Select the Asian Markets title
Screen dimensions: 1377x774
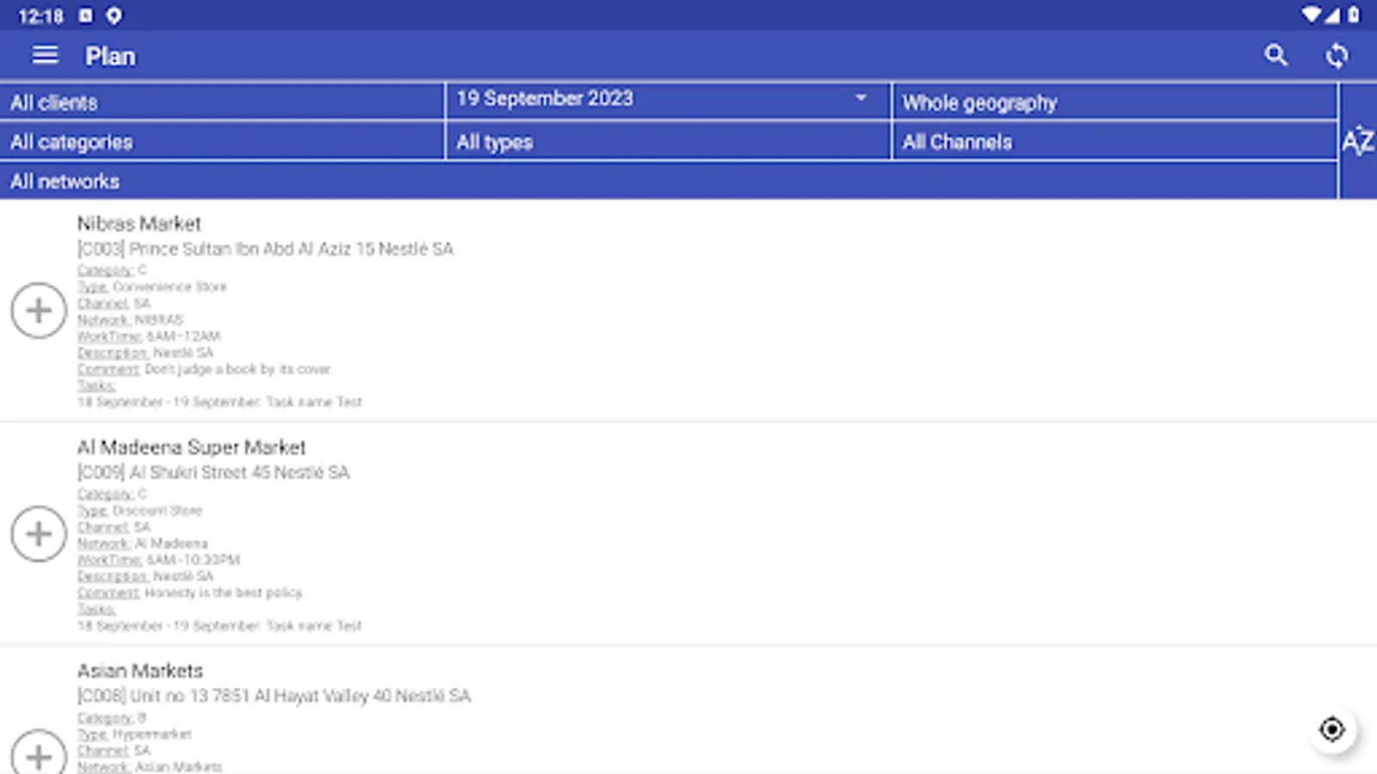click(140, 671)
